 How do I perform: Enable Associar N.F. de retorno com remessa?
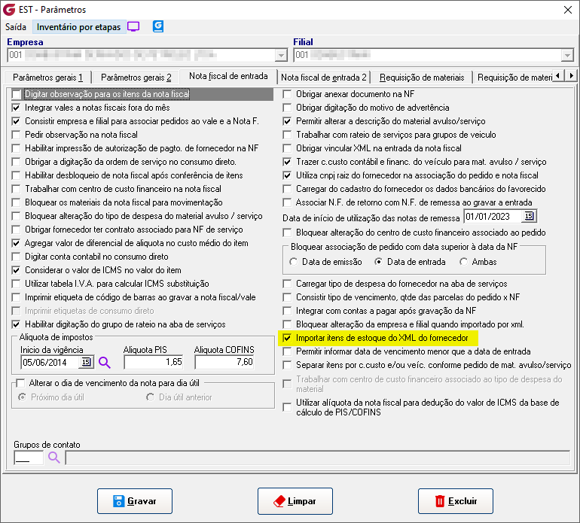[287, 202]
